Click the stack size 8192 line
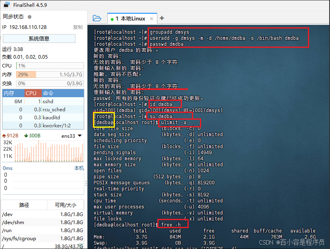Image resolution: width=330 pixels, height=249 pixels. pos(151,195)
